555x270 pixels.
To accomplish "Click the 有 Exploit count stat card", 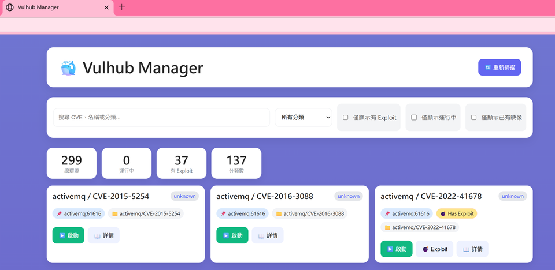I will tap(182, 163).
